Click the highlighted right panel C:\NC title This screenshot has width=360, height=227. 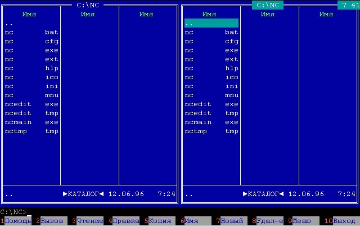click(268, 5)
